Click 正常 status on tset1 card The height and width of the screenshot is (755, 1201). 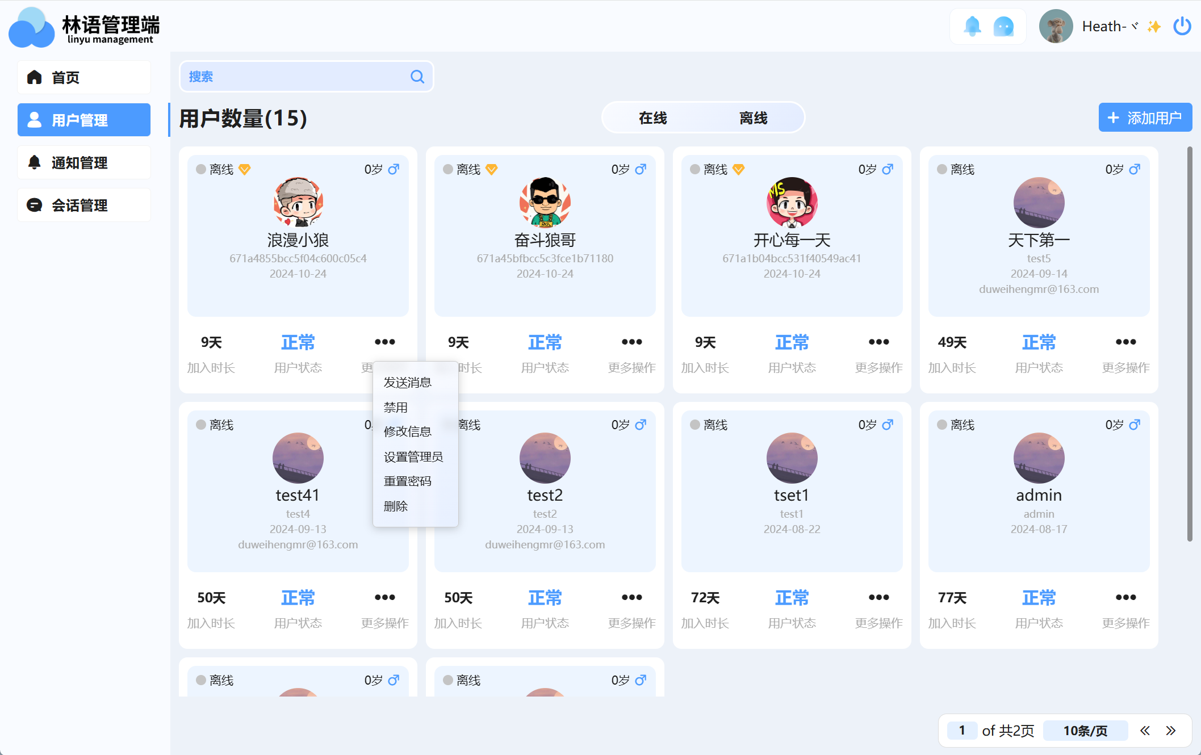(x=792, y=598)
